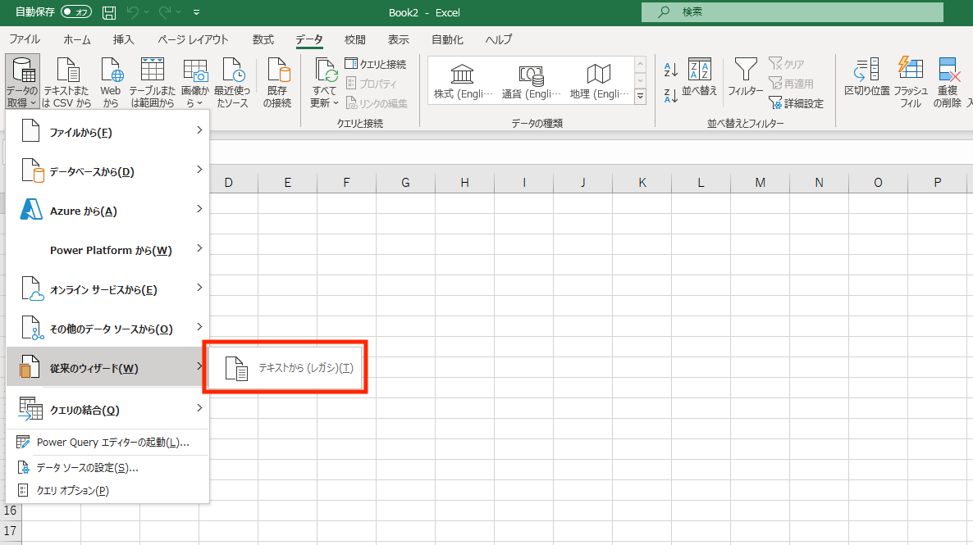Save the workbook with floppy icon
Viewport: 973px width, 545px height.
[x=108, y=11]
